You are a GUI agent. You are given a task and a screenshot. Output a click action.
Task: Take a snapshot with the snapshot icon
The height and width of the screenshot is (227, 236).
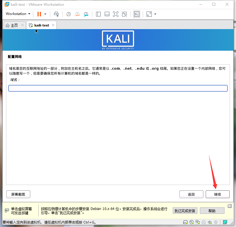[68, 14]
